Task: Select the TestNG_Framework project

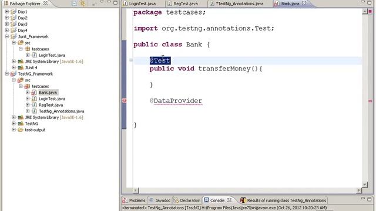Action: (35, 74)
